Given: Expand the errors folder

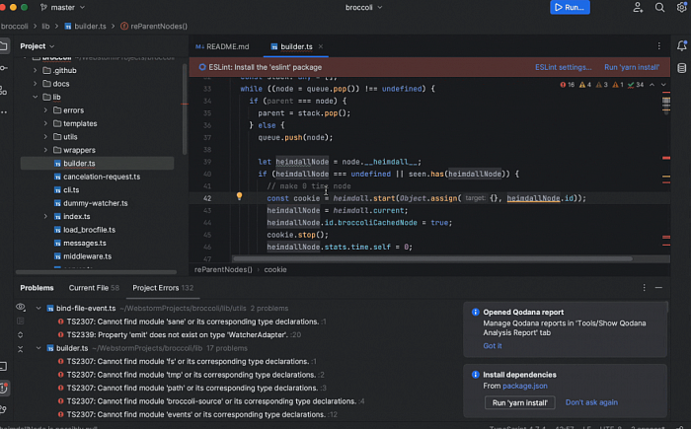Looking at the screenshot, I should click(x=45, y=110).
